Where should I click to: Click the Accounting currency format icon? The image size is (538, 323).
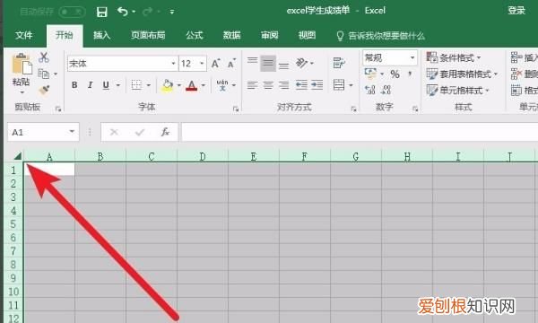point(370,74)
